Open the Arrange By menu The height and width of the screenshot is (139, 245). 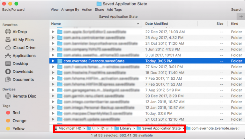tap(70, 10)
